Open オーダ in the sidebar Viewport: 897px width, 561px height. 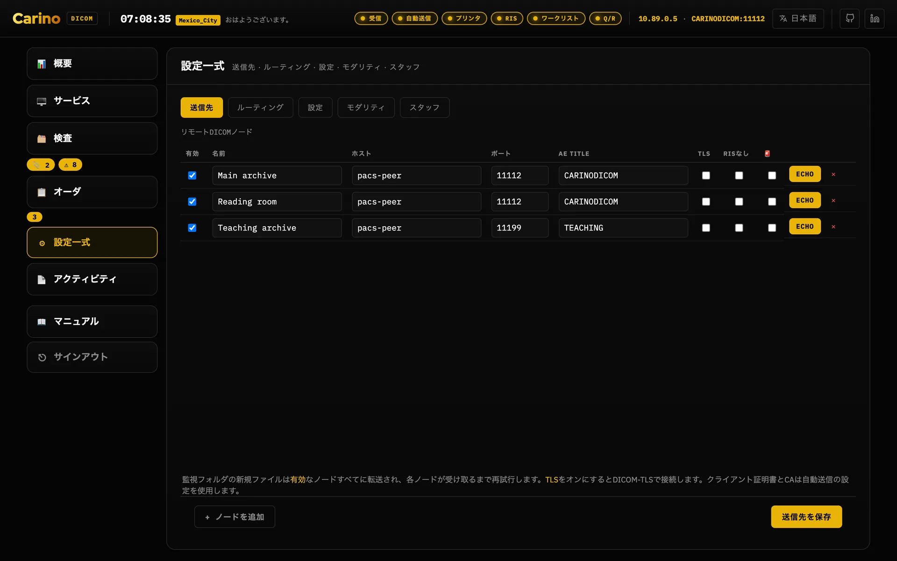pyautogui.click(x=92, y=192)
